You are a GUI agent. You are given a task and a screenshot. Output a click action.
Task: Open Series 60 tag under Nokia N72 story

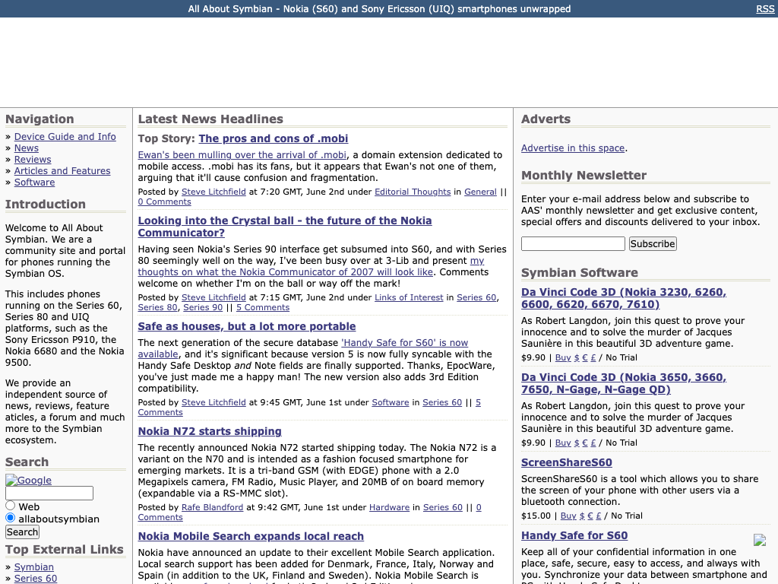443,507
